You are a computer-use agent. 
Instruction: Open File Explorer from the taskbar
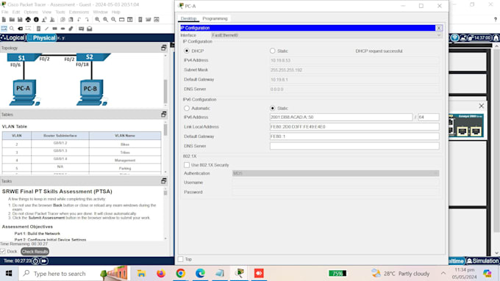[x=141, y=274]
